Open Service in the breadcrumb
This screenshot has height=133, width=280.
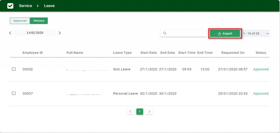(x=25, y=6)
